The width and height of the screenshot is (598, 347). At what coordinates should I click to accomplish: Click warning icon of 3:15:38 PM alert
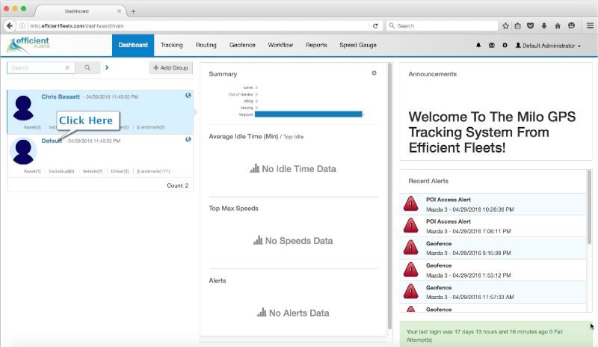click(x=410, y=248)
